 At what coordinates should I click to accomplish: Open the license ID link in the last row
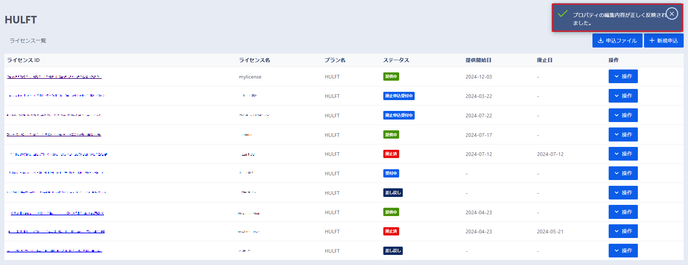pyautogui.click(x=54, y=251)
